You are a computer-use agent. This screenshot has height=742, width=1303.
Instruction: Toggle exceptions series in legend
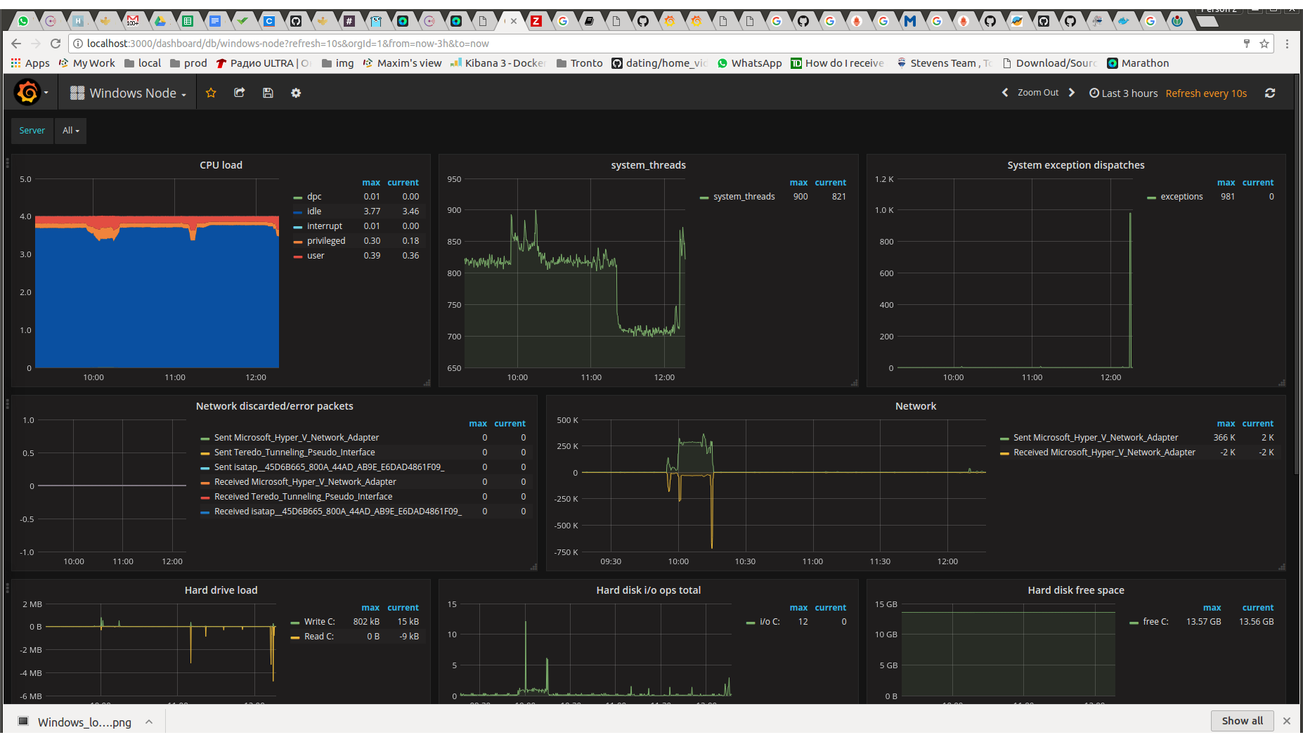pos(1181,197)
